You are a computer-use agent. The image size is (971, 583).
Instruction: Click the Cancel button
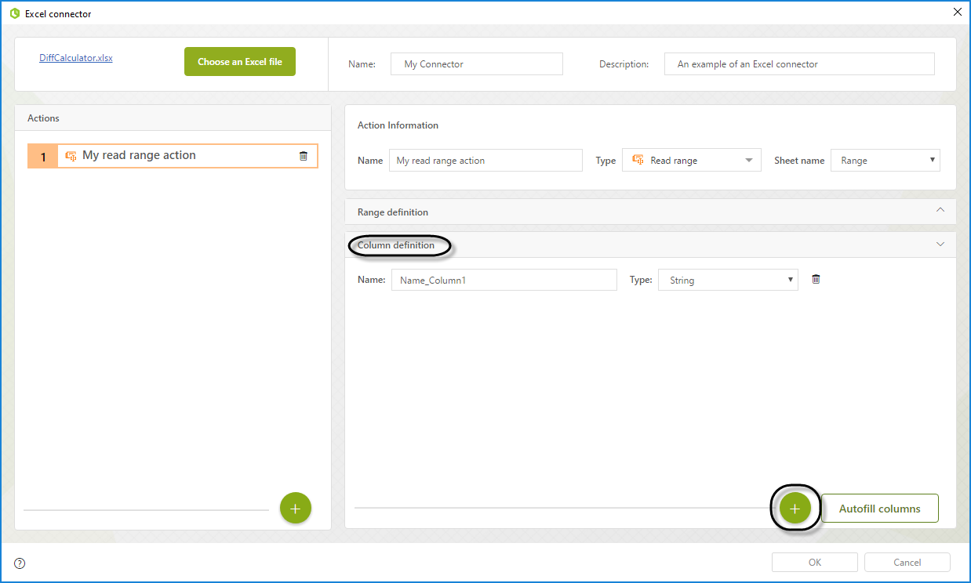click(x=907, y=563)
